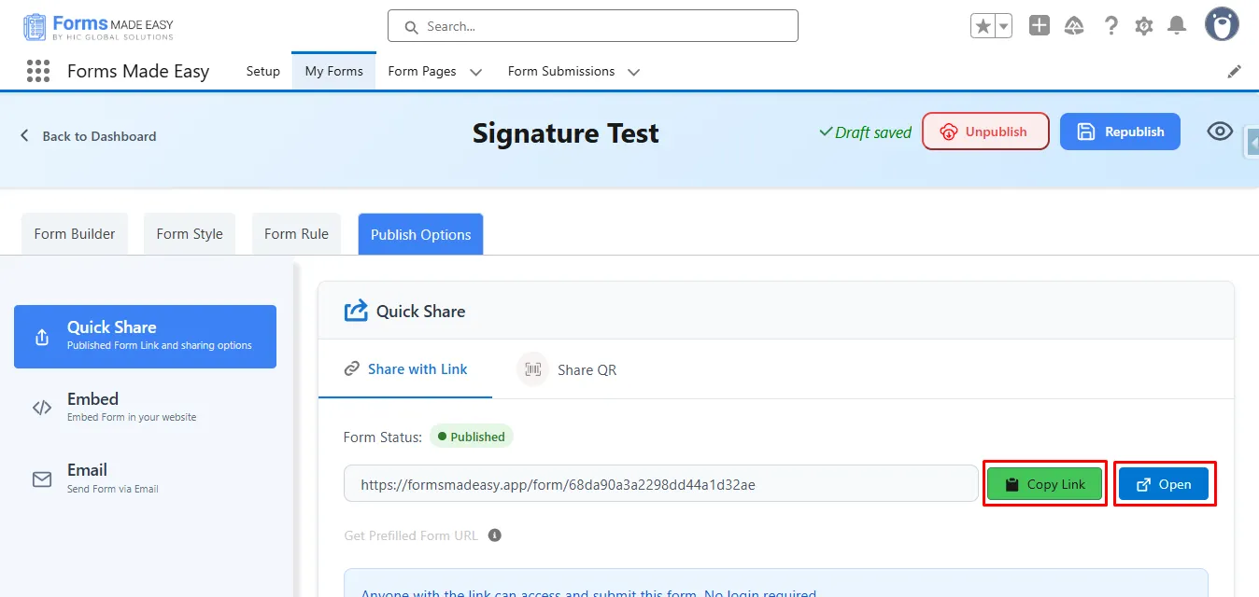
Task: Open the Setup gear icon
Action: click(1144, 26)
